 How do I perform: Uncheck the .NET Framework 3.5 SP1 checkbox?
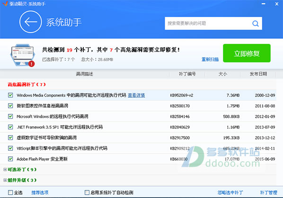10,127
